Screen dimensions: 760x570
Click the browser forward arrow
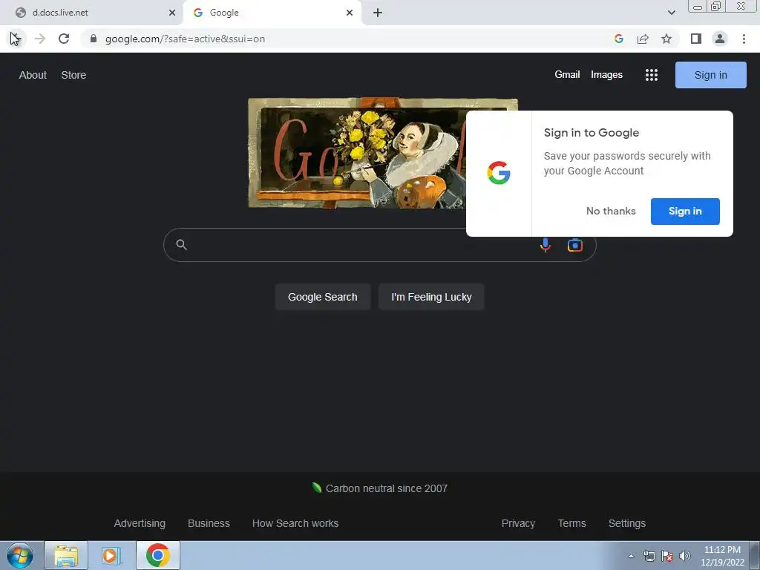coord(40,39)
